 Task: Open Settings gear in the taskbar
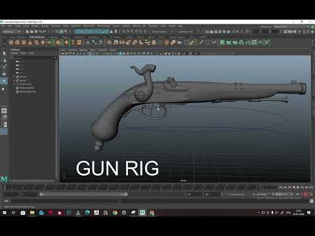(124, 212)
